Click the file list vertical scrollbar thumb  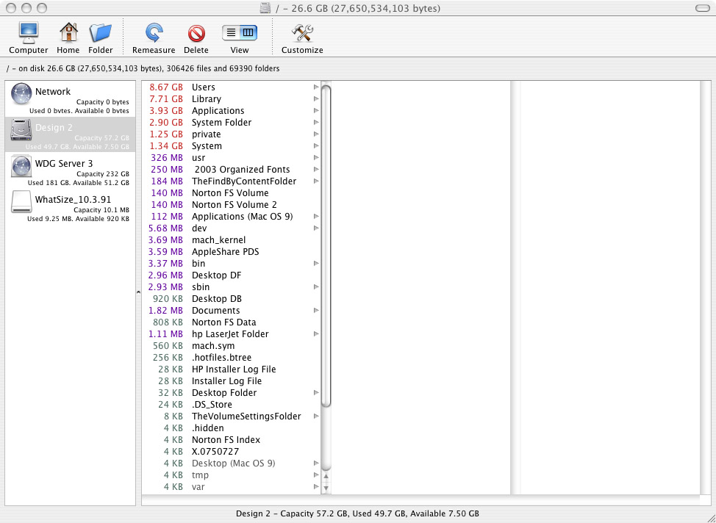point(326,246)
